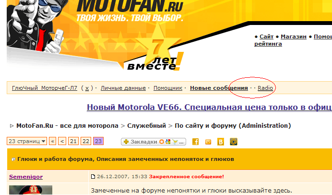Jump to first page with « button
The height and width of the screenshot is (195, 332).
point(52,141)
